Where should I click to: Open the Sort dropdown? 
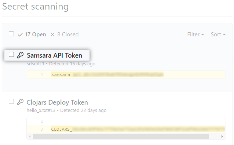[x=218, y=35]
